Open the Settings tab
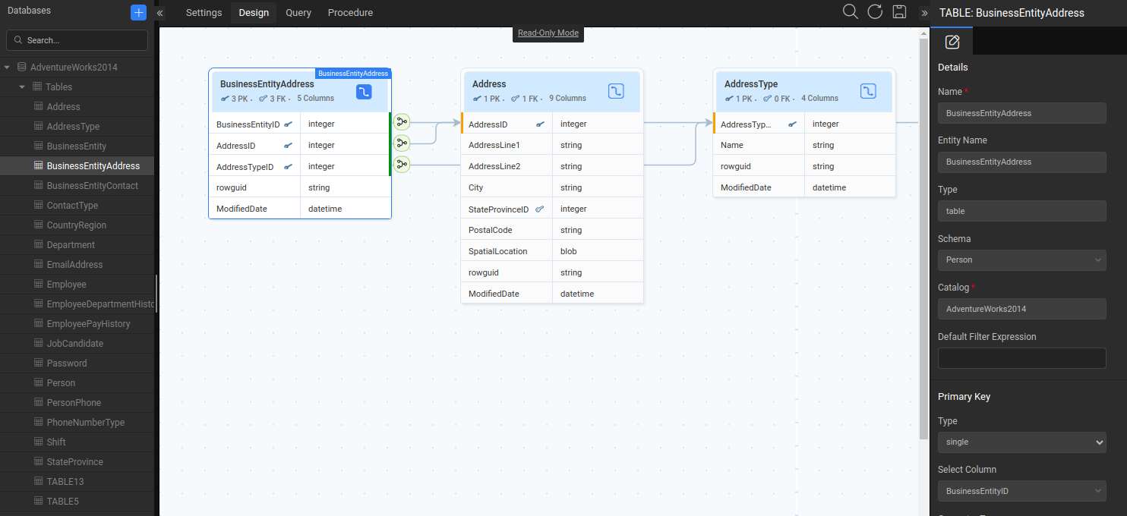 click(x=204, y=13)
